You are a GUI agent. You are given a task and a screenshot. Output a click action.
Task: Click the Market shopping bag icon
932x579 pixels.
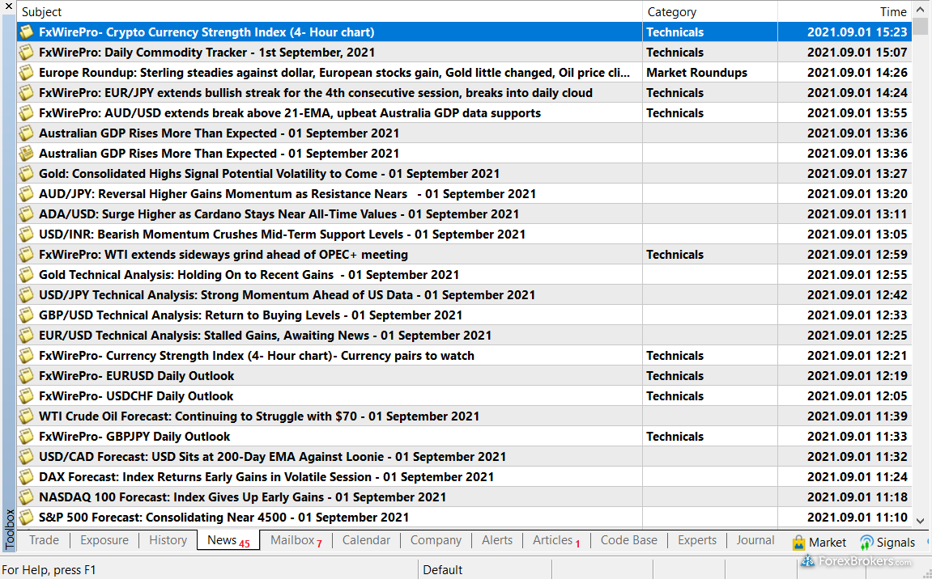click(x=799, y=542)
